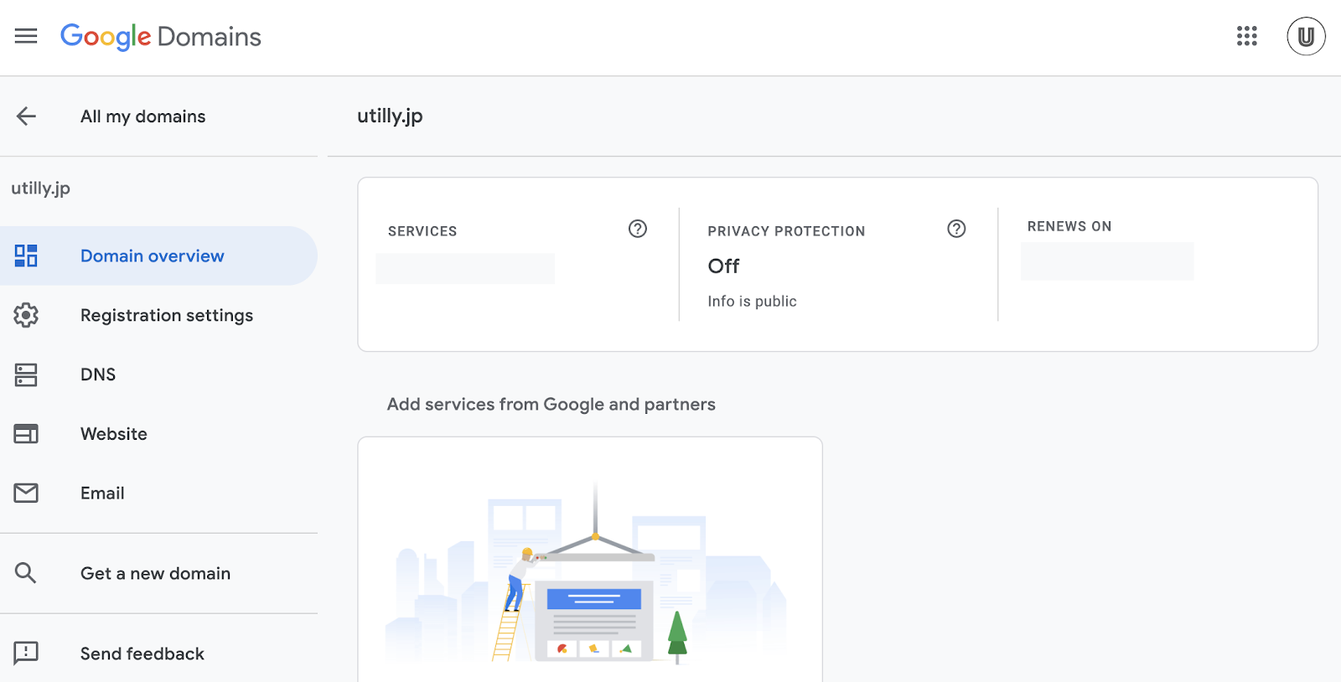Click the search magnifier icon
This screenshot has width=1341, height=682.
click(x=26, y=573)
